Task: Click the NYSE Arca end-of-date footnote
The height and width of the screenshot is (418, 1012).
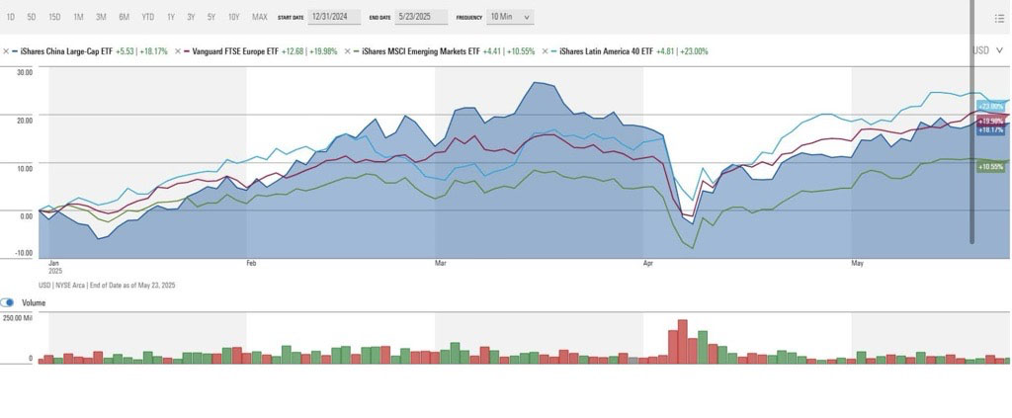Action: tap(107, 286)
